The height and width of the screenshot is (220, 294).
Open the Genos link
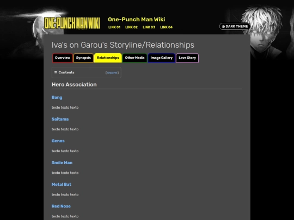(58, 141)
